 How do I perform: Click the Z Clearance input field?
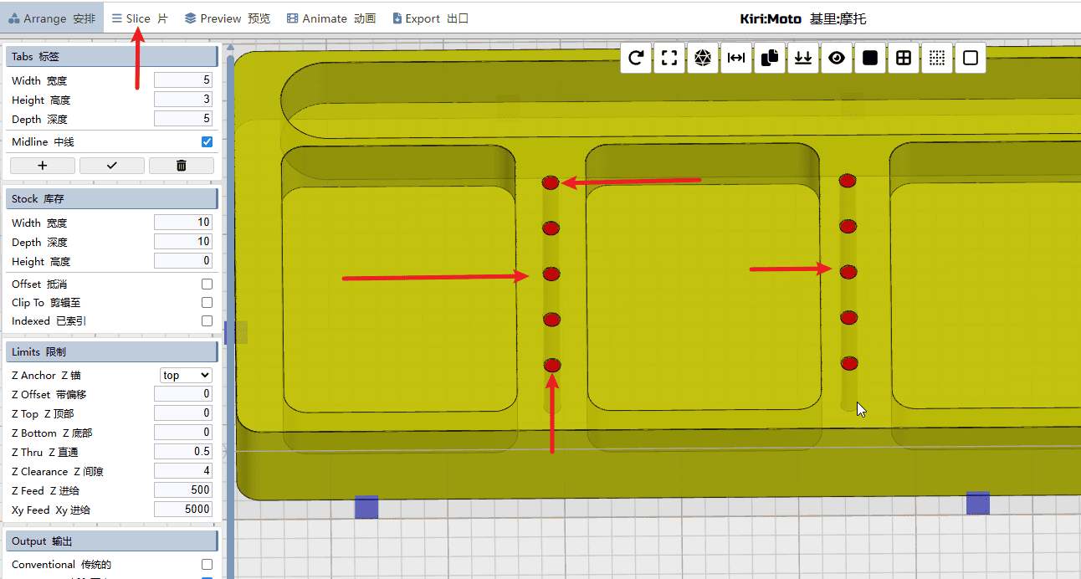coord(182,471)
